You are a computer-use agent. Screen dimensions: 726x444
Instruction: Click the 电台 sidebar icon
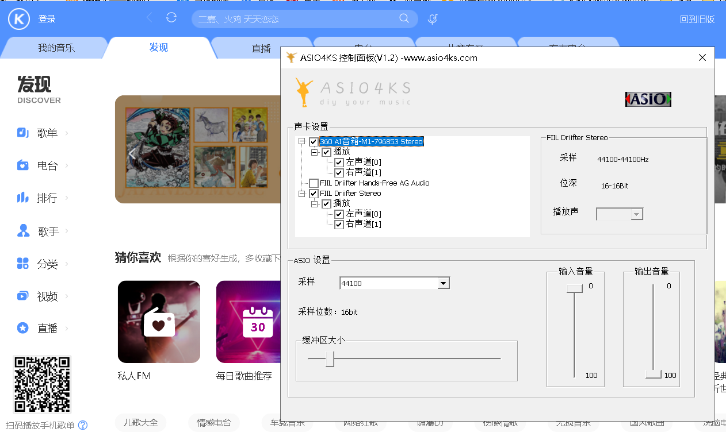tap(23, 165)
